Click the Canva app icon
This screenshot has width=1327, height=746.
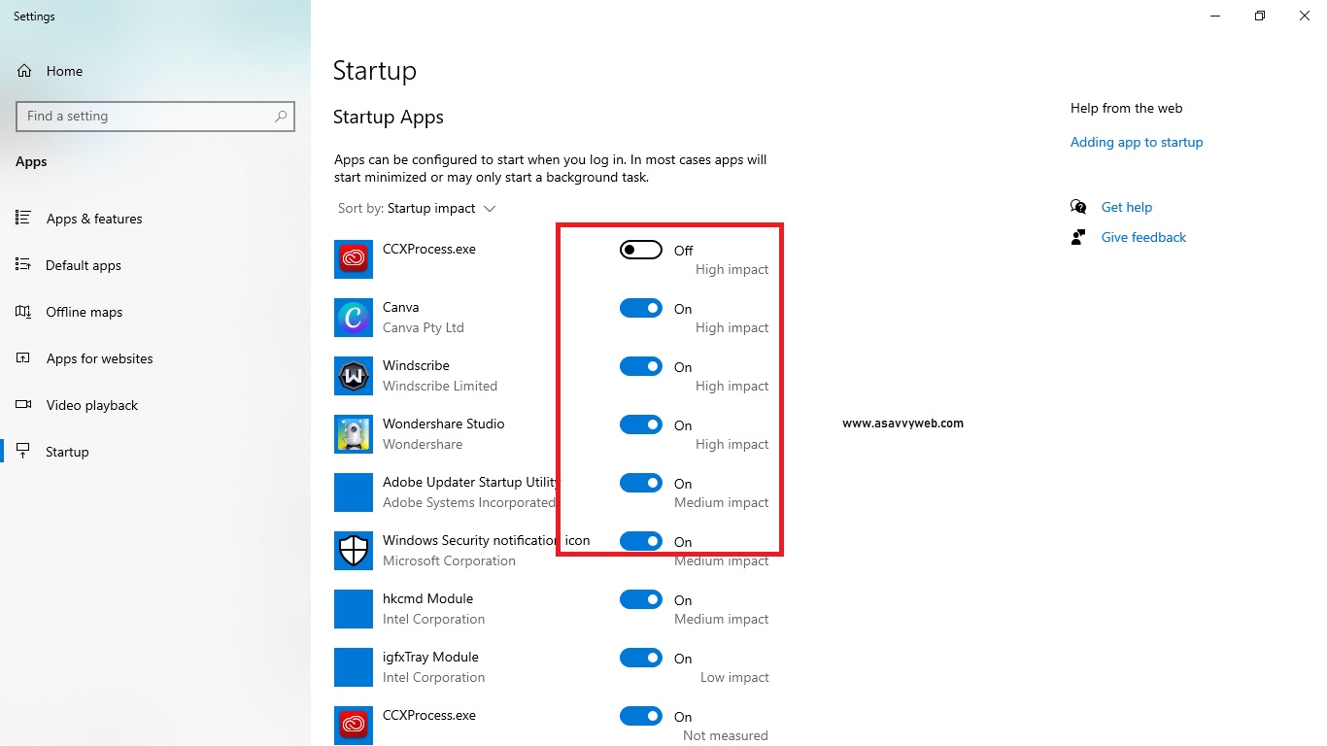tap(354, 318)
